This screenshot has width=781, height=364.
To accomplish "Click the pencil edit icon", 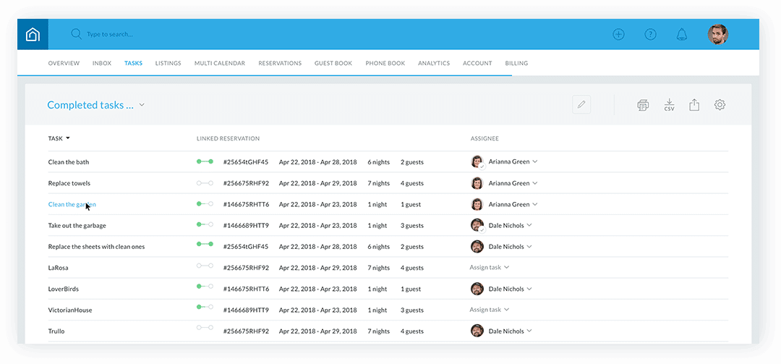I will [581, 105].
